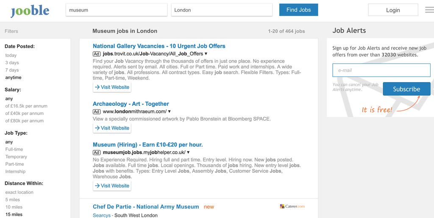
Task: Open Museum (Hiring) Earn £10-£20 ad title
Action: [x=148, y=145]
